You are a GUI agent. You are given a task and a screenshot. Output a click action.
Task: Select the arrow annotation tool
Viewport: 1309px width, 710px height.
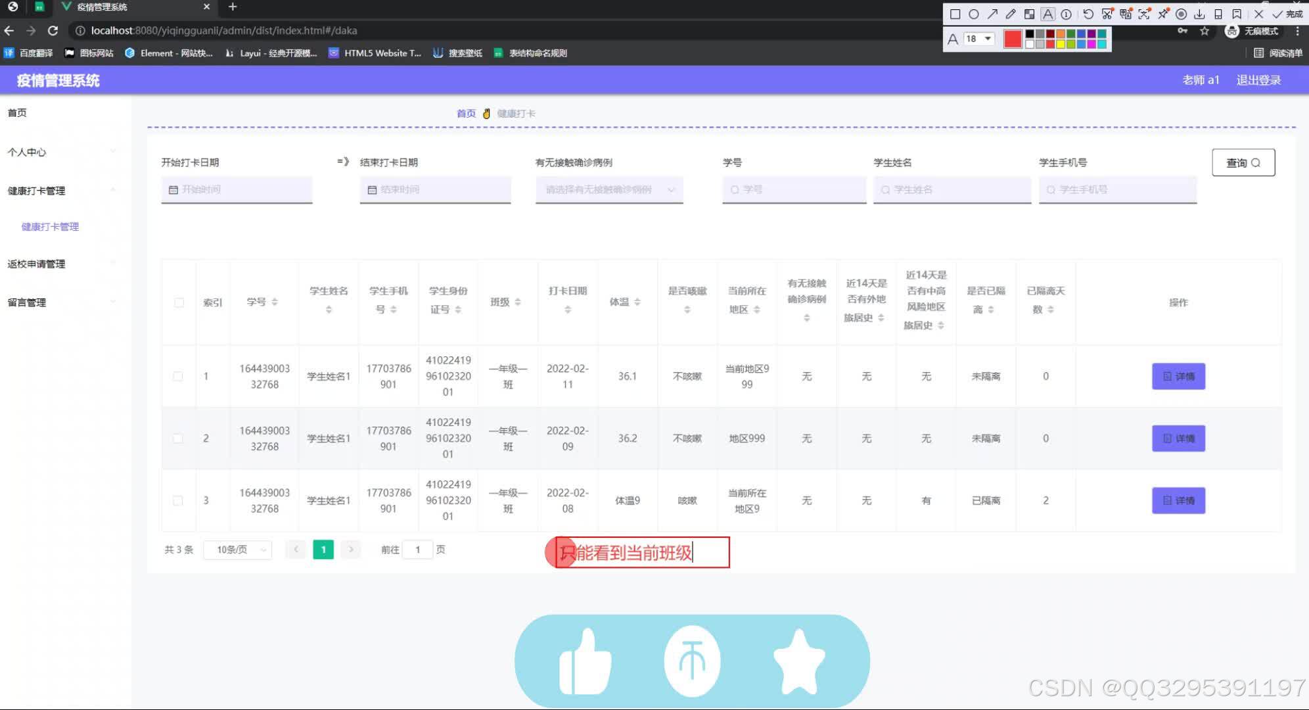992,14
